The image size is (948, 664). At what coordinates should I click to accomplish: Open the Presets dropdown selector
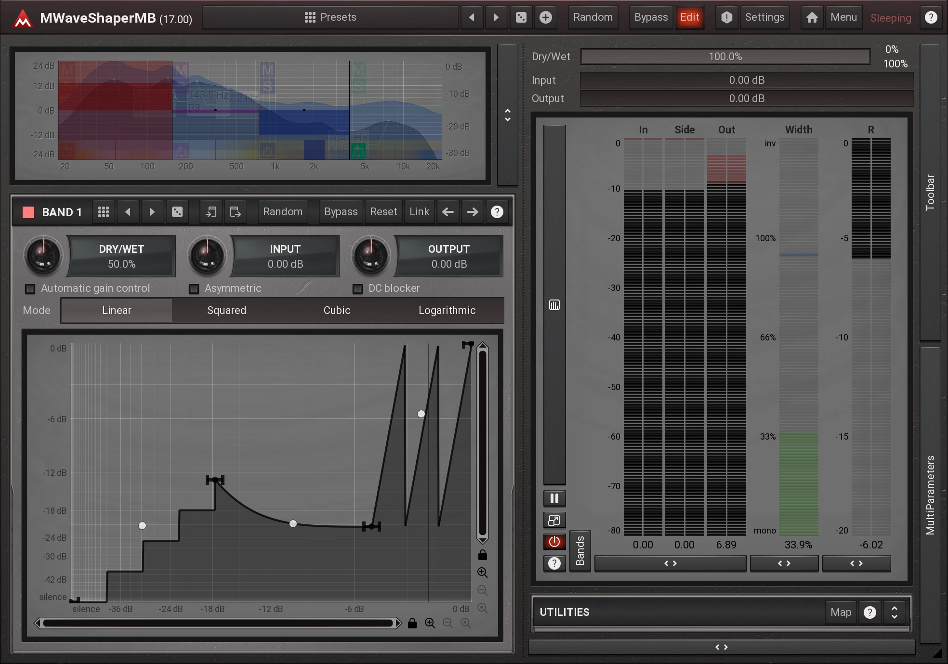tap(330, 17)
